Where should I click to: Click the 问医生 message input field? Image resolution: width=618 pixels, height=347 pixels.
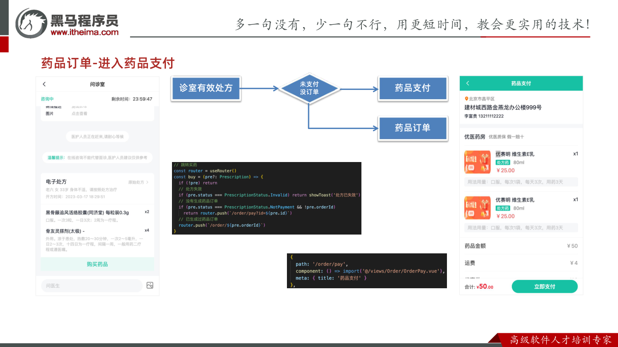pyautogui.click(x=92, y=285)
